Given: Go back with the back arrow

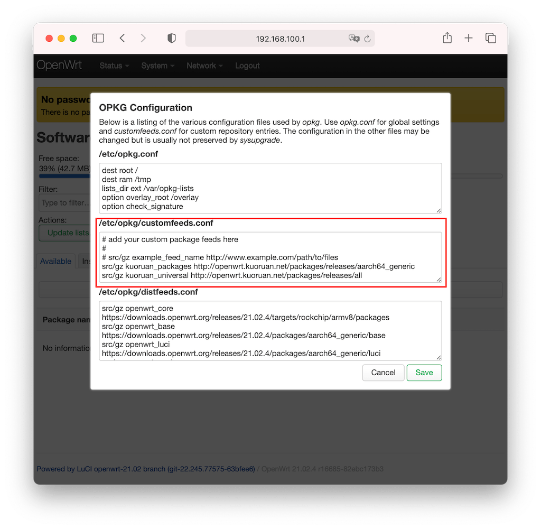Looking at the screenshot, I should (x=122, y=38).
